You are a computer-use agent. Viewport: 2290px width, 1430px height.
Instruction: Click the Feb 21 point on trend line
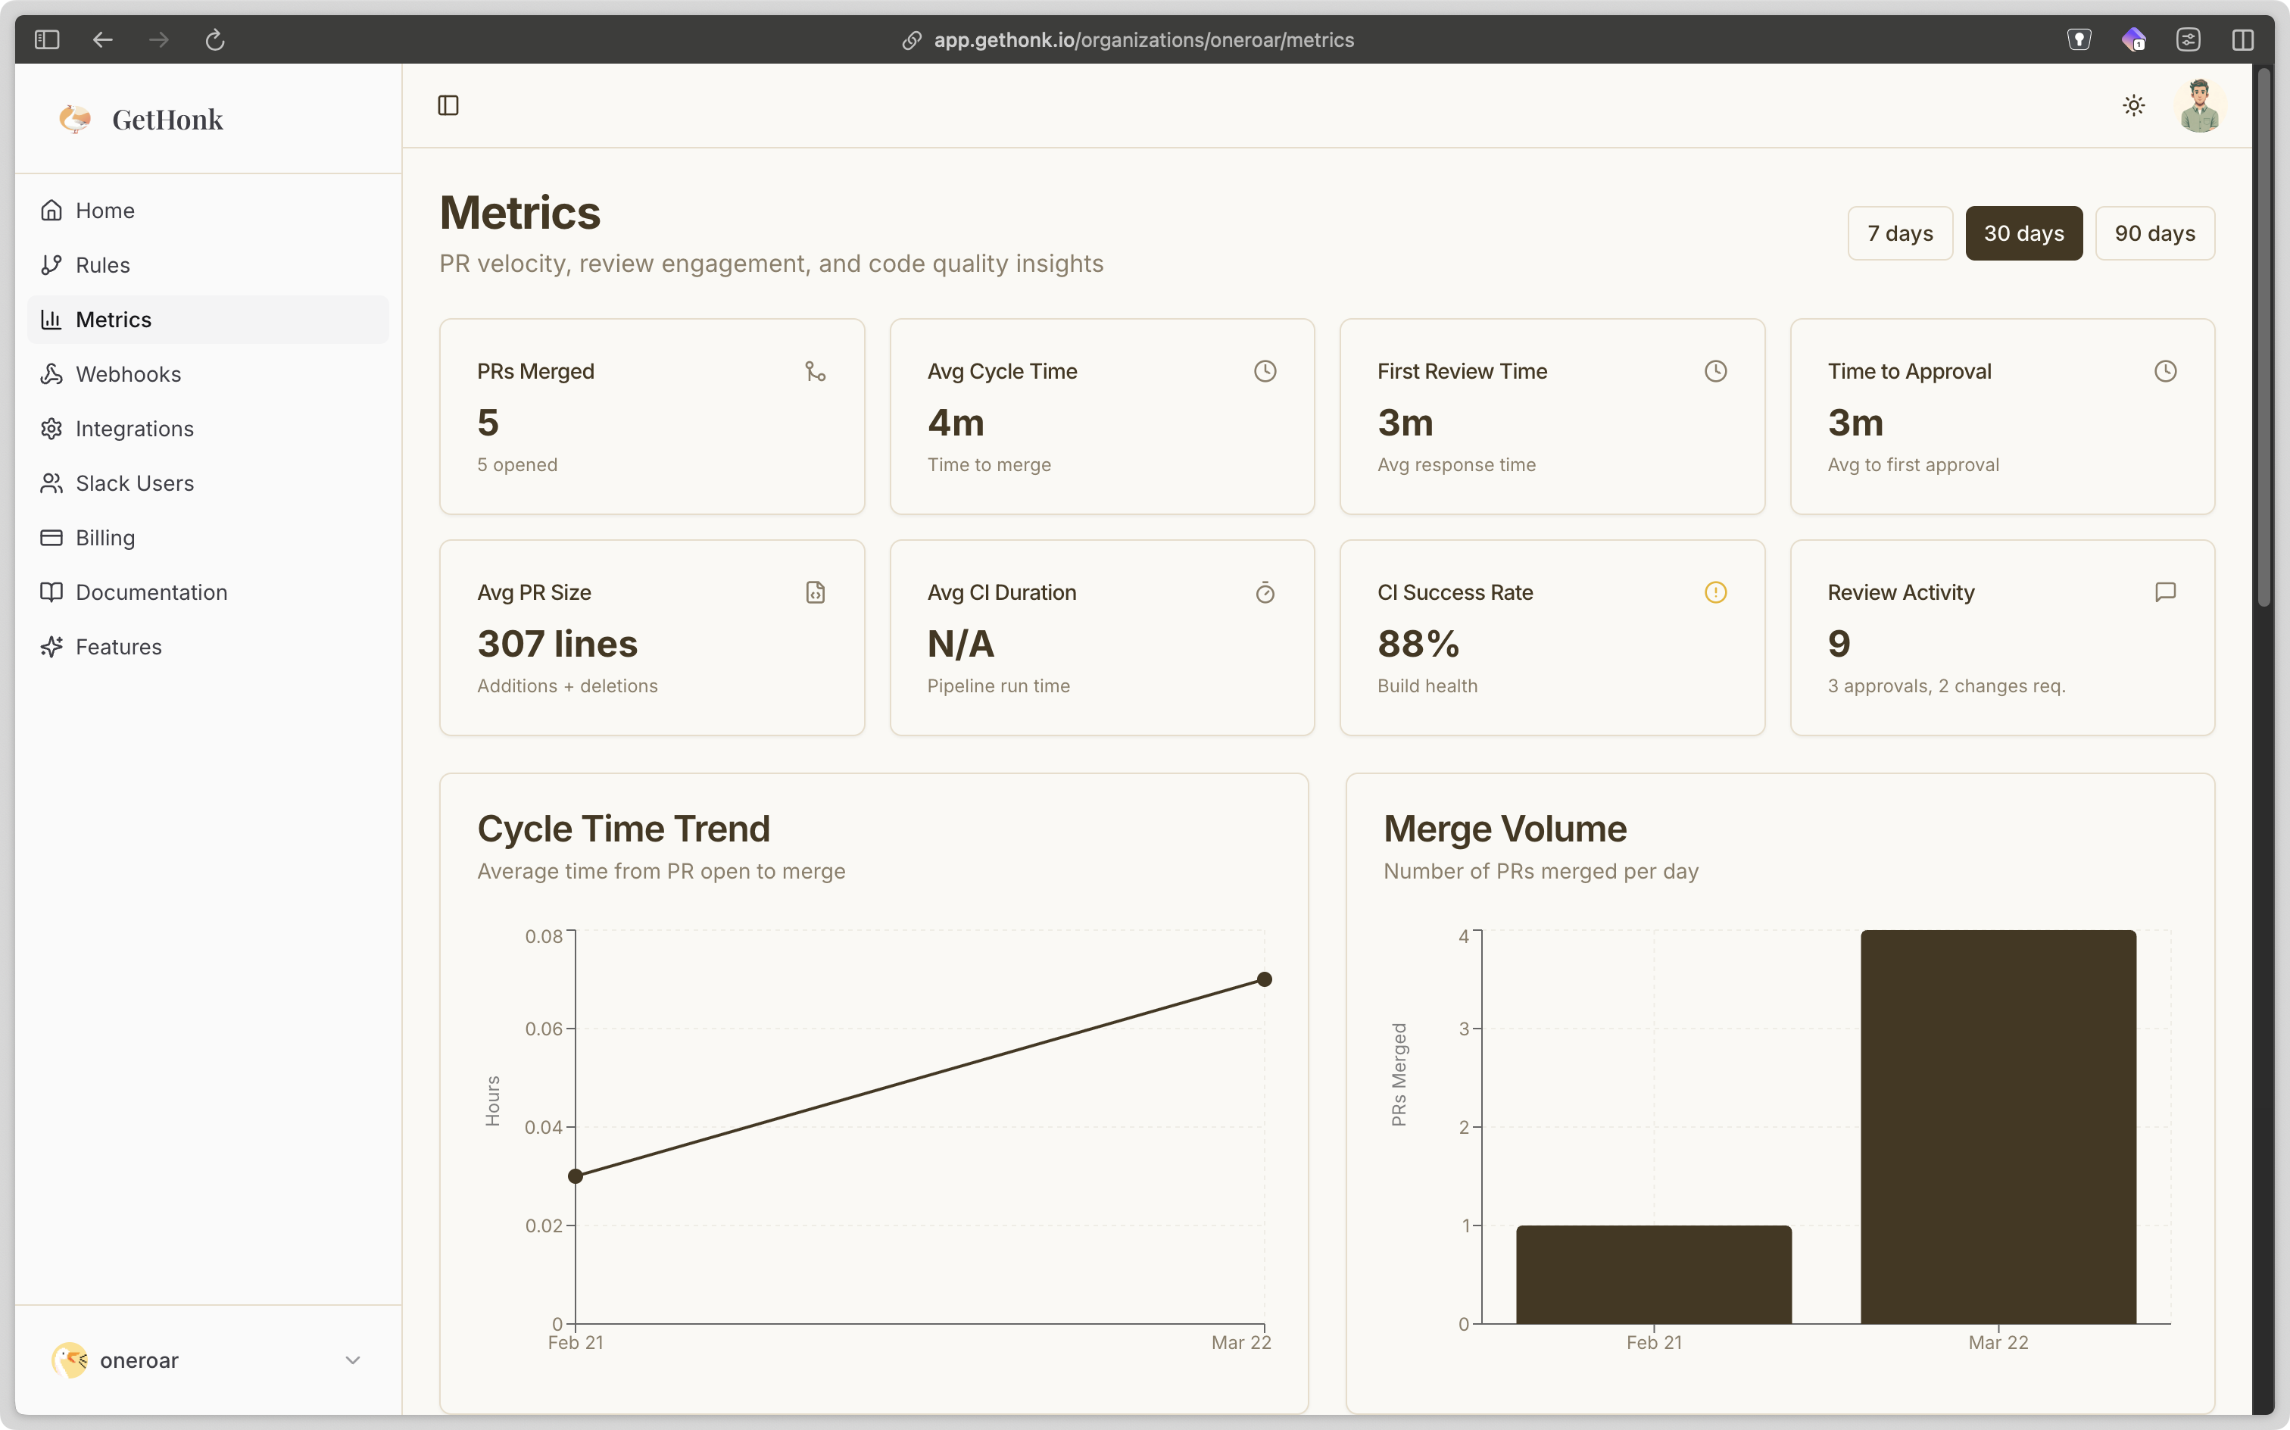(x=576, y=1176)
